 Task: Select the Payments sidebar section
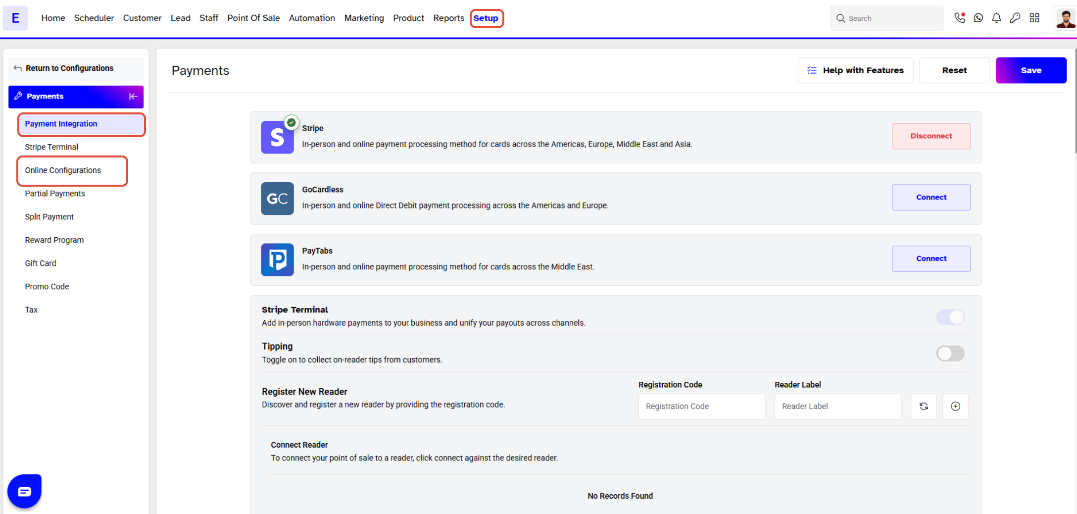tap(76, 97)
